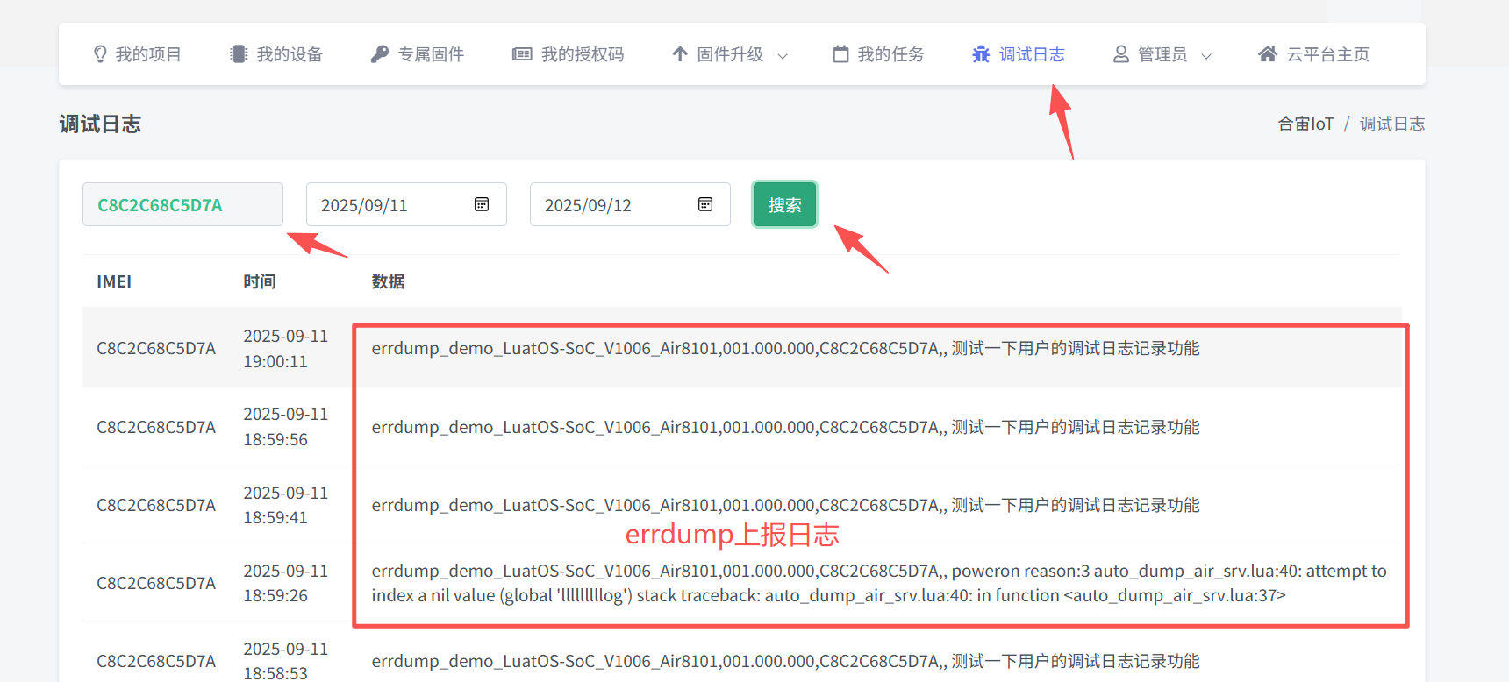
Task: Click the IMEI cell in the 18:58:53 row
Action: pos(156,661)
